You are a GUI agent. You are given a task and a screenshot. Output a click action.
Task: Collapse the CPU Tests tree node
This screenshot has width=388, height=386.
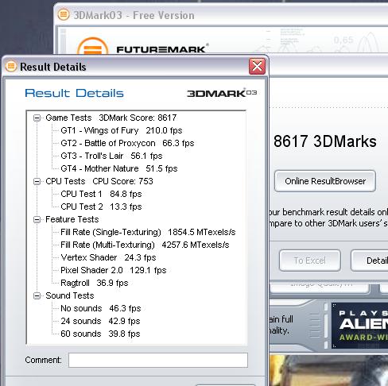point(37,181)
